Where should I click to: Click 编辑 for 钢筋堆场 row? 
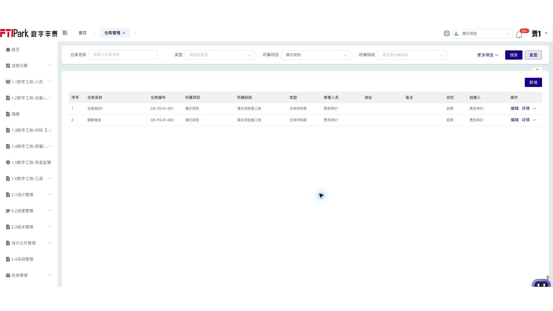pyautogui.click(x=515, y=120)
